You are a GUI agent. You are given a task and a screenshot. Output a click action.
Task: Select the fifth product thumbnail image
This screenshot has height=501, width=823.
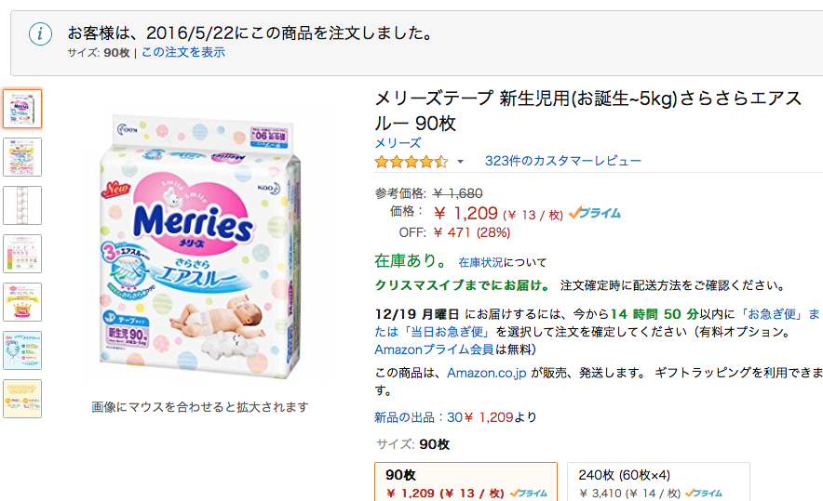pyautogui.click(x=22, y=302)
